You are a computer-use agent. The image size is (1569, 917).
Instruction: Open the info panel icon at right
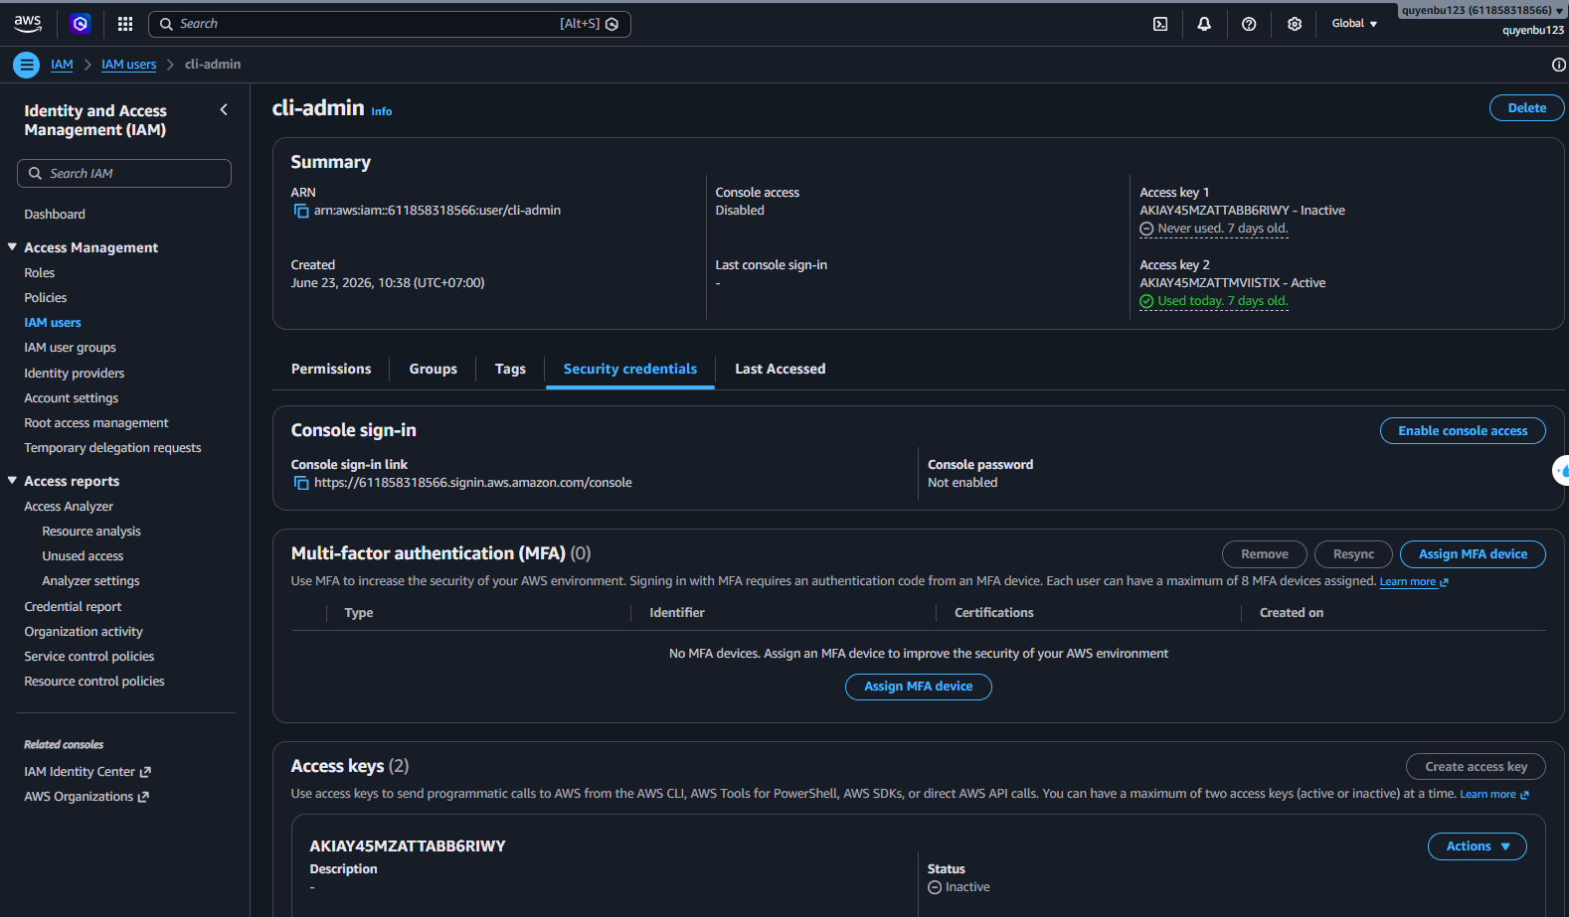(x=1558, y=65)
